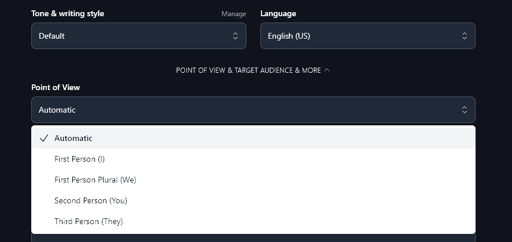Collapse the Point of View & Target Audience section
Viewport: 512px width, 242px height.
point(248,70)
